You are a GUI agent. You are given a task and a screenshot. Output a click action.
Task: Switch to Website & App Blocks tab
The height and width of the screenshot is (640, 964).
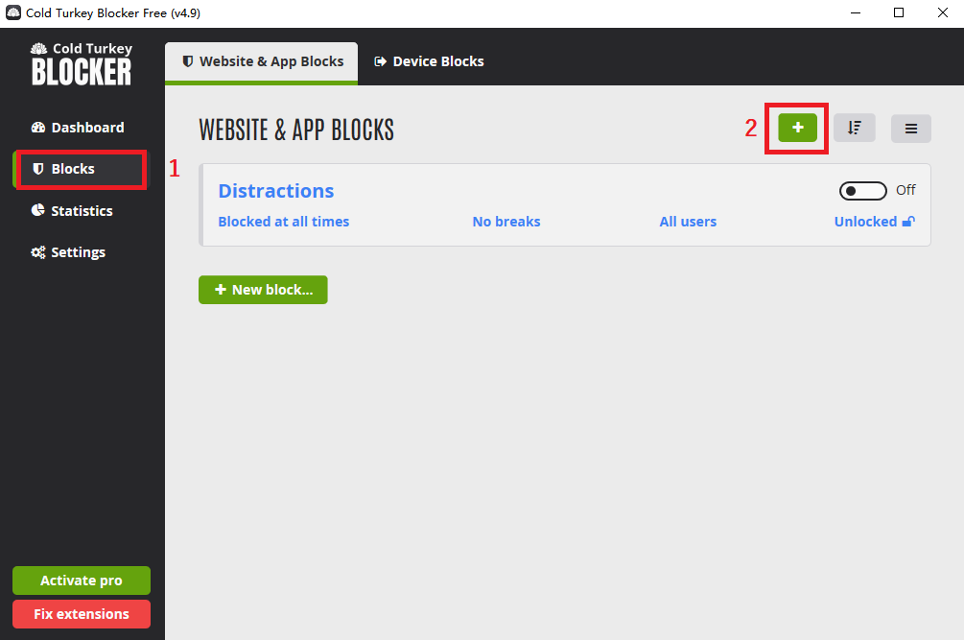tap(261, 62)
